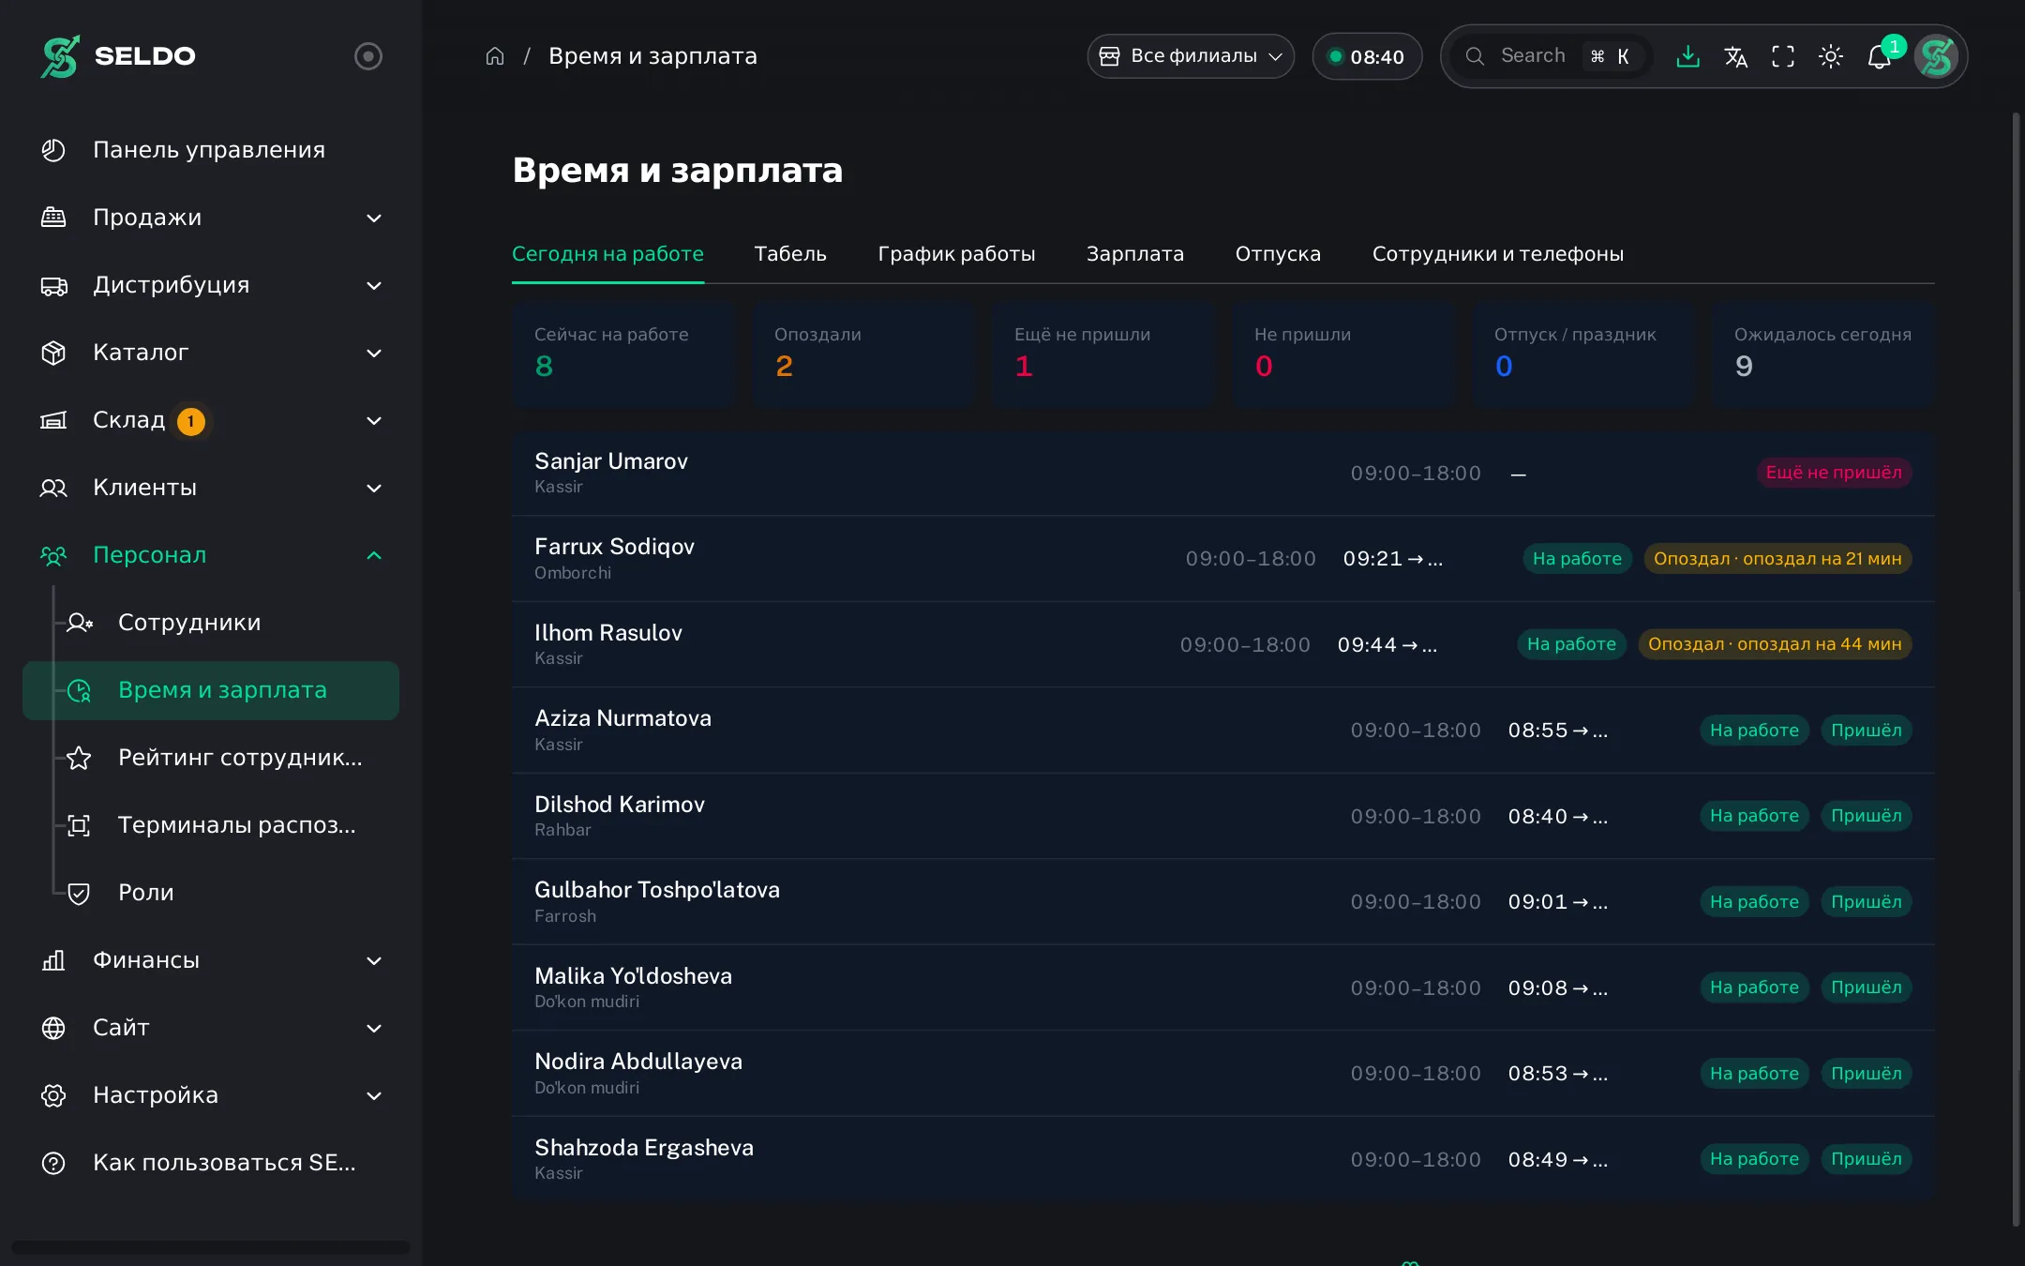Viewport: 2025px width, 1266px height.
Task: Click the Каталог box icon
Action: [53, 353]
